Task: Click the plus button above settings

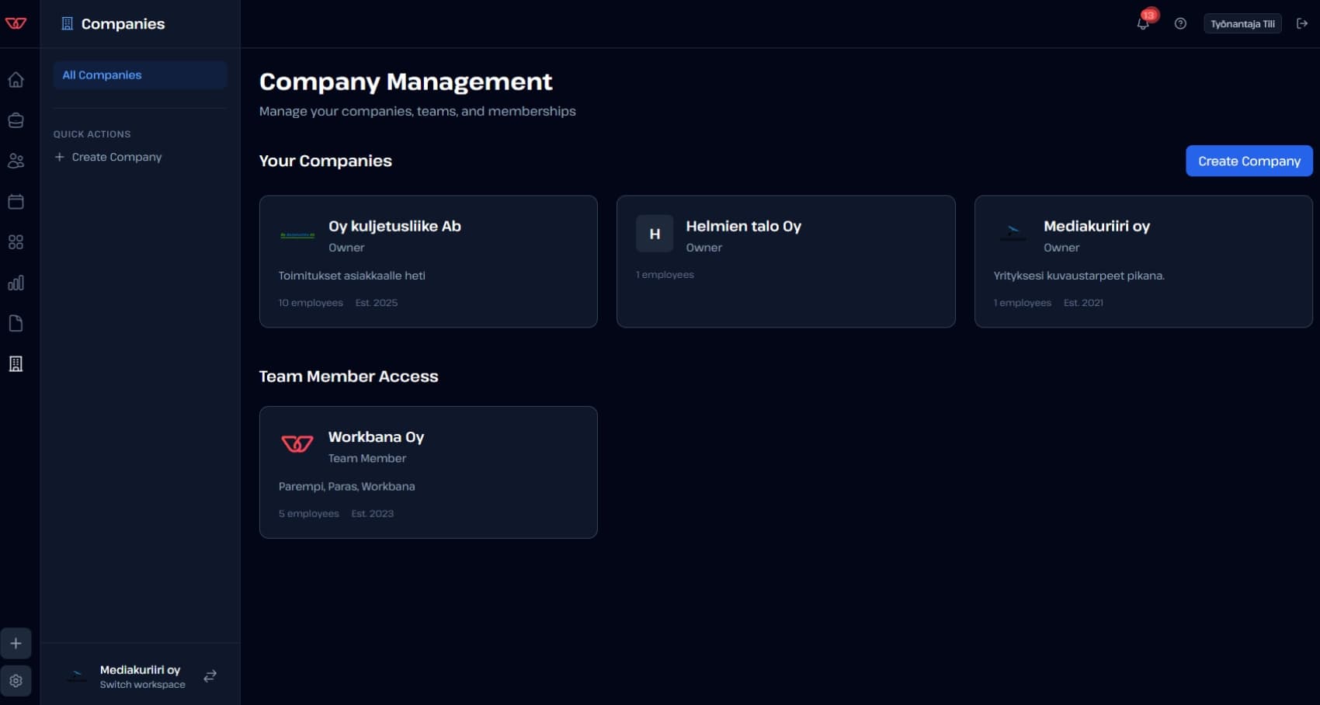Action: (16, 644)
